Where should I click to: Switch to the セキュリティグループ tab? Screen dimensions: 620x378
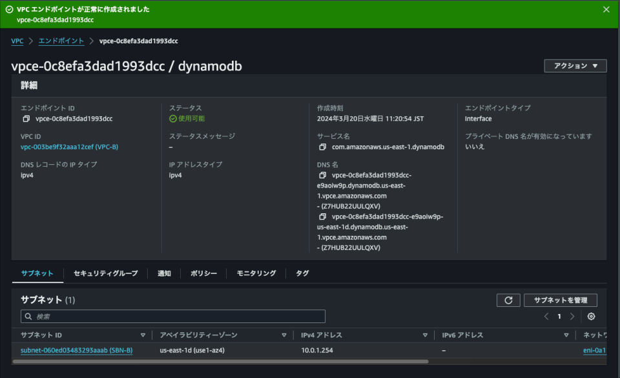click(x=106, y=273)
